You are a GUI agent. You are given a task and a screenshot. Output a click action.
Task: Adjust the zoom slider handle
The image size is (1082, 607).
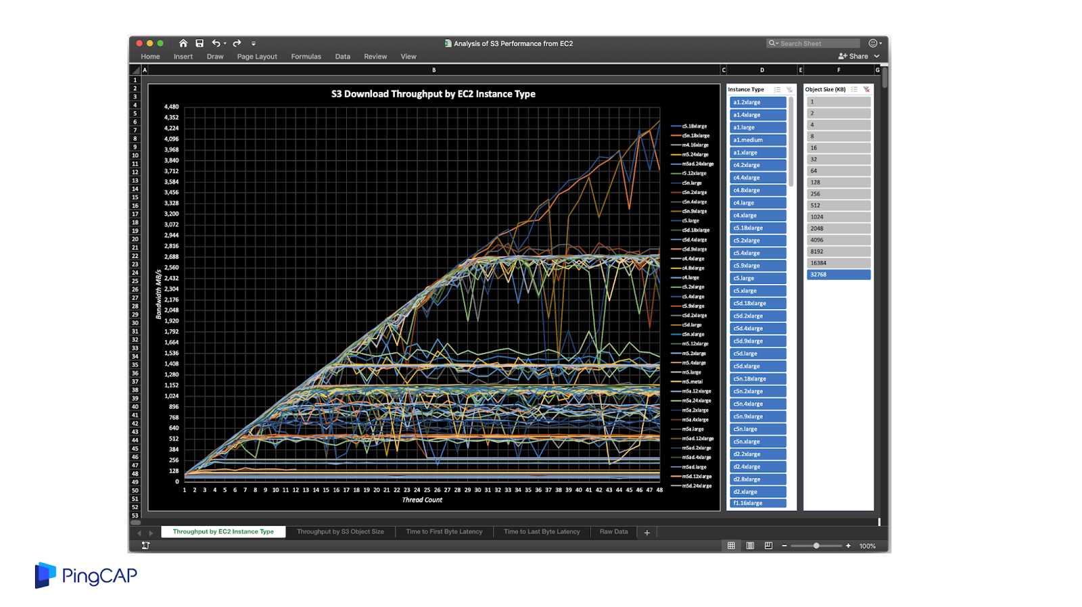[816, 545]
